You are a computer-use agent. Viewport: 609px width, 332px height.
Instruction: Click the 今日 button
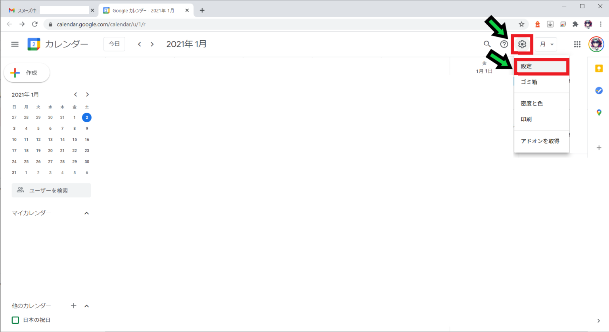[x=114, y=44]
